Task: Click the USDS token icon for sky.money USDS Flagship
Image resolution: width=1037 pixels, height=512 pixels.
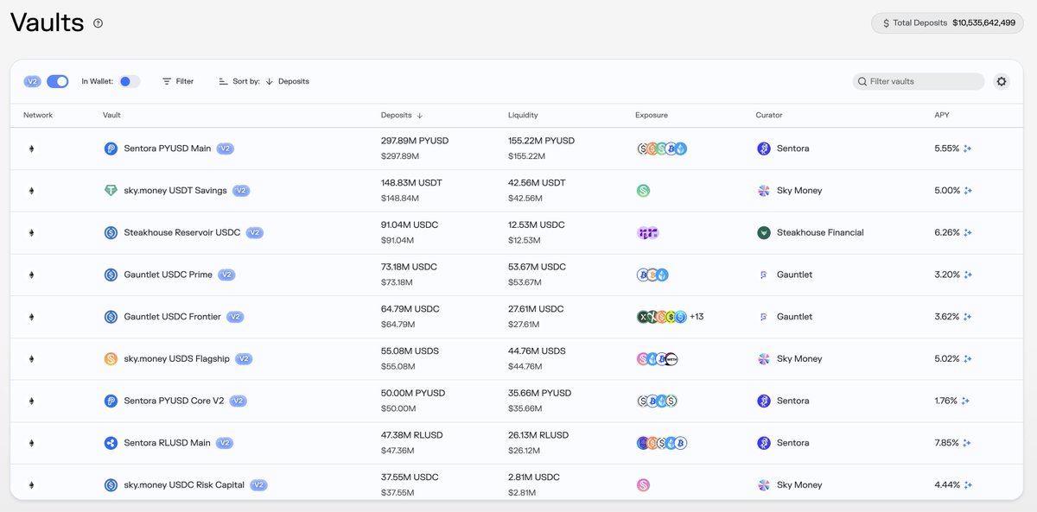Action: point(111,358)
